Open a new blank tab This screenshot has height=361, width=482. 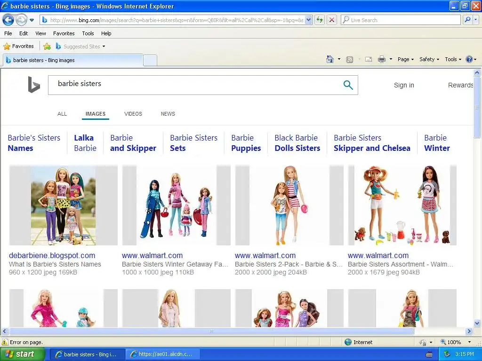[150, 61]
